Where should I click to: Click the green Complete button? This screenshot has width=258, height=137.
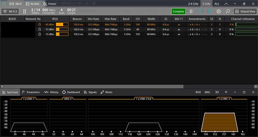tap(178, 11)
